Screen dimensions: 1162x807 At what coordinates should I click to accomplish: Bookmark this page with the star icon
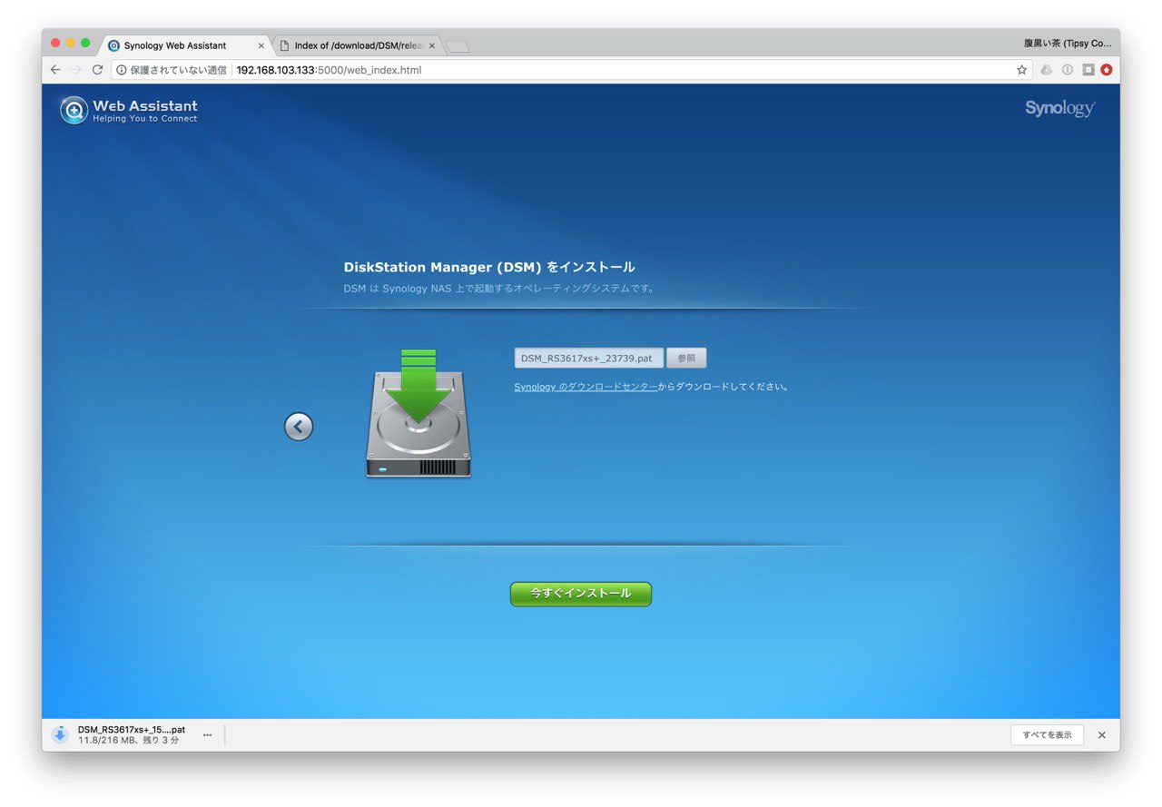(1021, 70)
